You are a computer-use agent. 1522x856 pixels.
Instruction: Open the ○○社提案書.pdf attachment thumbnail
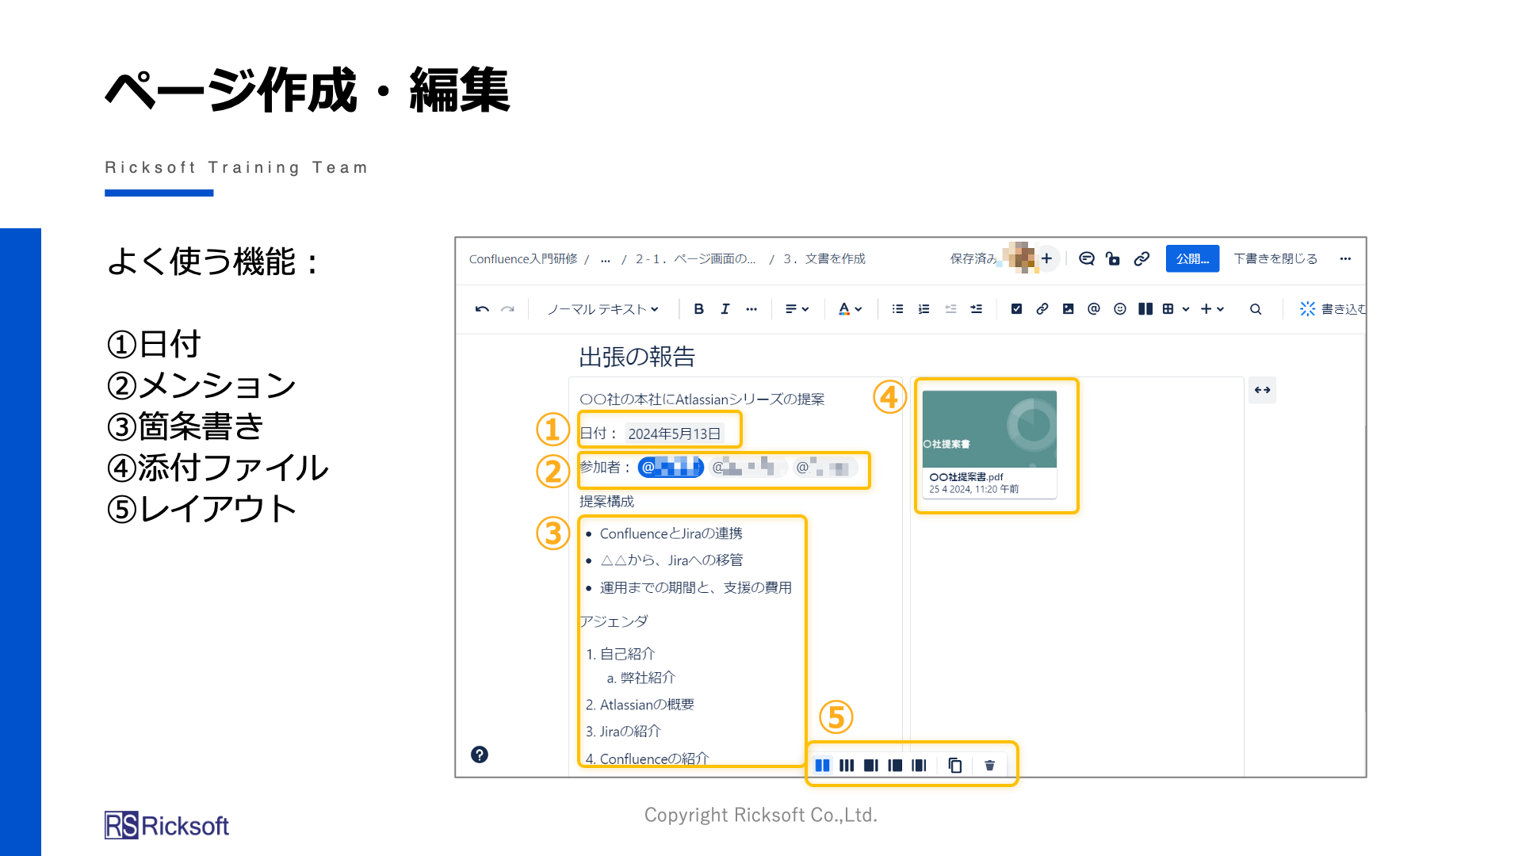click(x=989, y=444)
